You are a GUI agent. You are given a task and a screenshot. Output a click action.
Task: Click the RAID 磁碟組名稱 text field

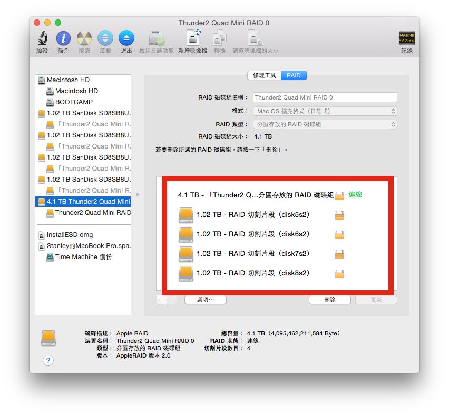click(325, 97)
